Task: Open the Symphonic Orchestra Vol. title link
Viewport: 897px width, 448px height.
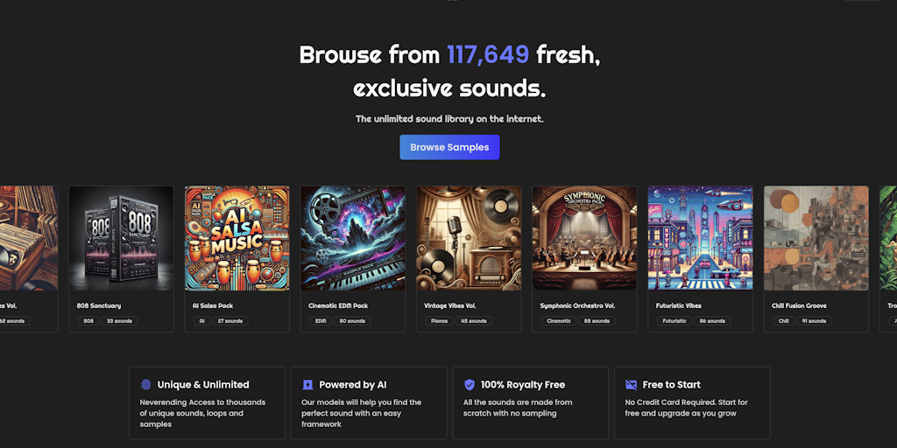Action: click(x=577, y=306)
